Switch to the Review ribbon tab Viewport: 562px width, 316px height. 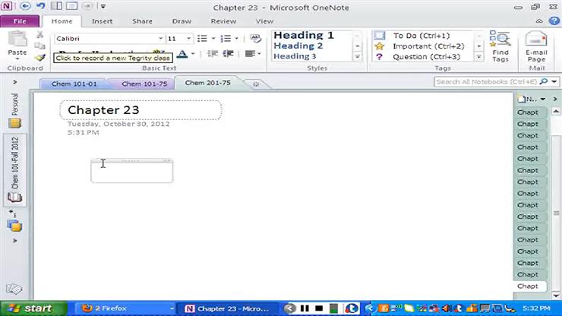(x=223, y=21)
